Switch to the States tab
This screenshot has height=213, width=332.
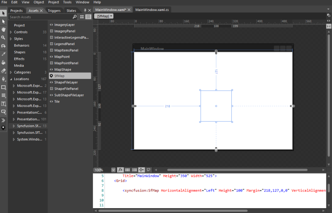click(x=71, y=11)
